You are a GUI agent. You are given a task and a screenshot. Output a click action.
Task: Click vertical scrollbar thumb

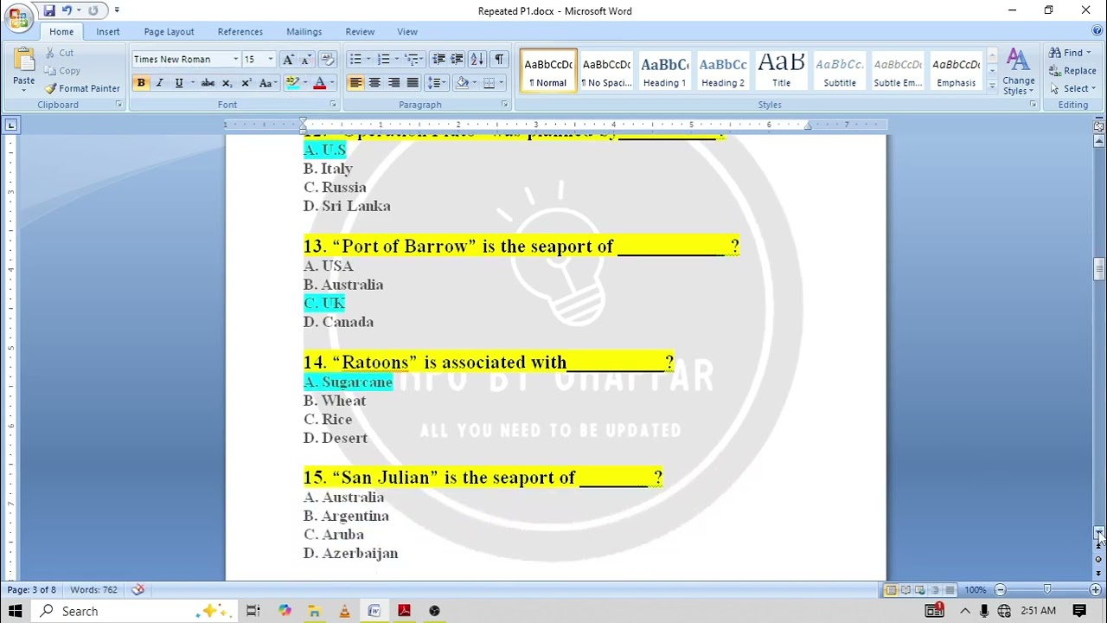click(x=1098, y=268)
